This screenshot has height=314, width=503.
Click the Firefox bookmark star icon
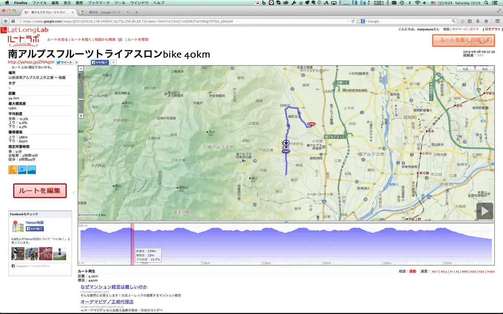[x=463, y=21]
